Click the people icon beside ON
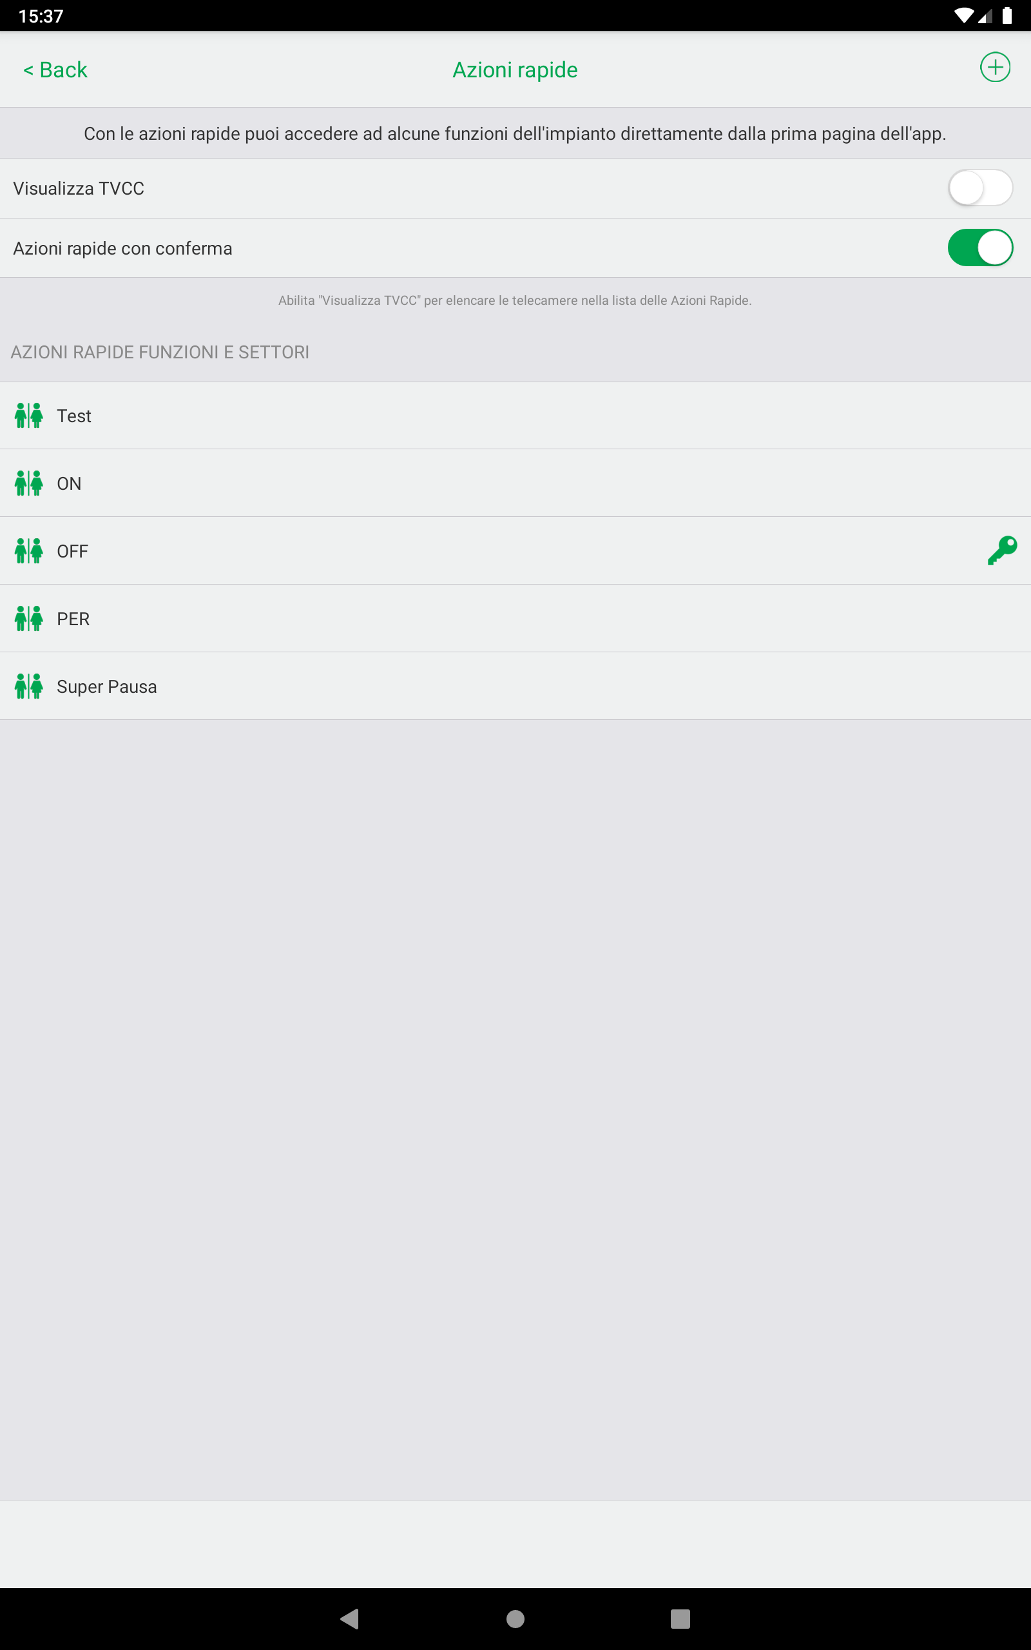 pos(28,483)
